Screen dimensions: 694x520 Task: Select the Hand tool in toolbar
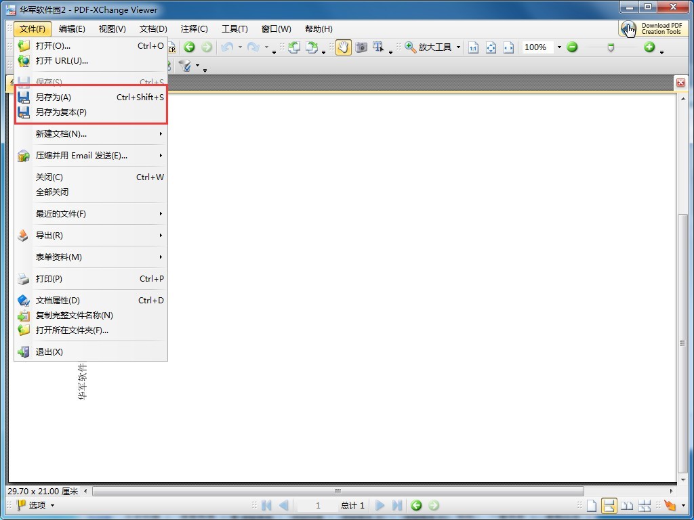(x=343, y=47)
